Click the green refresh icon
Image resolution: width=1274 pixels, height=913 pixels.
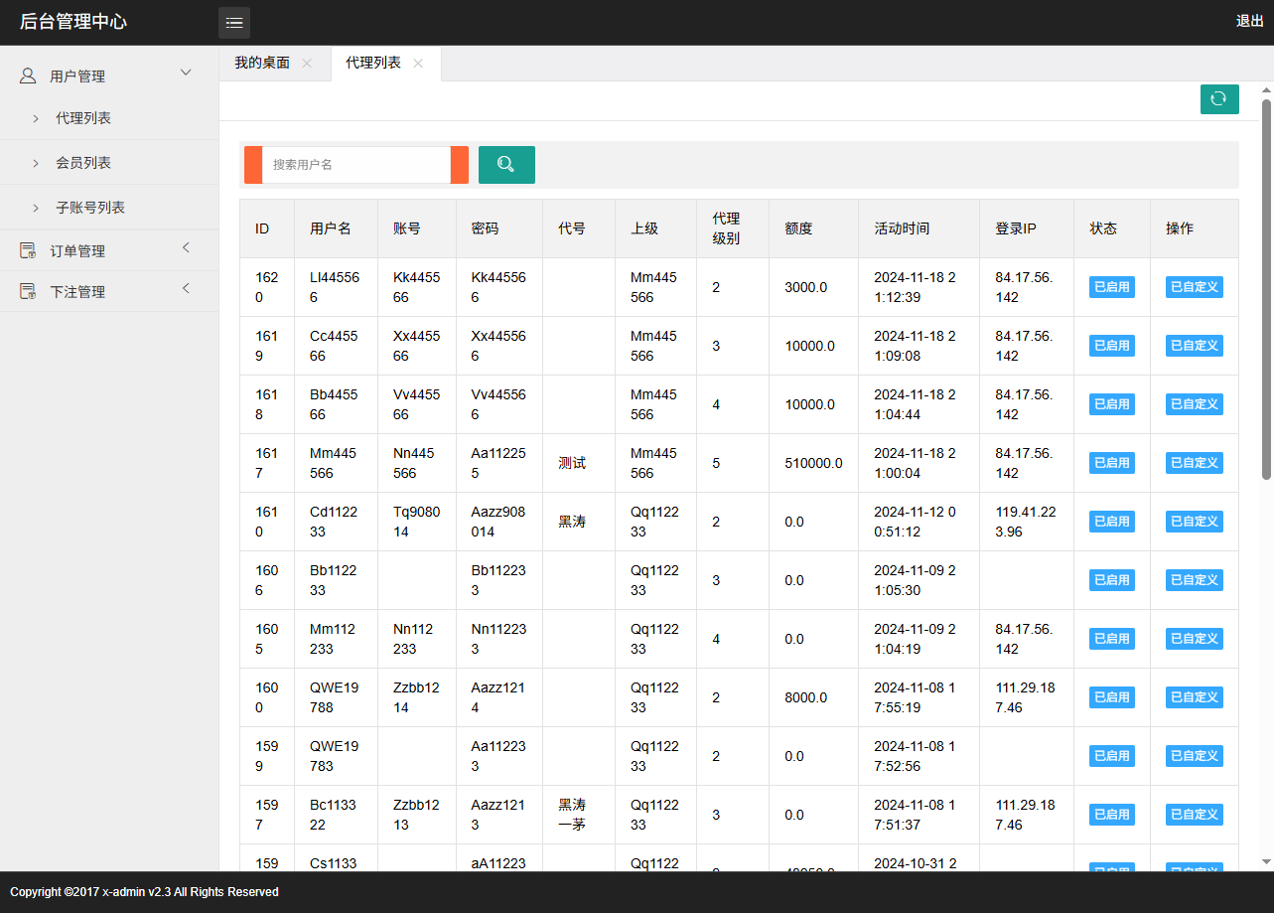(1219, 99)
